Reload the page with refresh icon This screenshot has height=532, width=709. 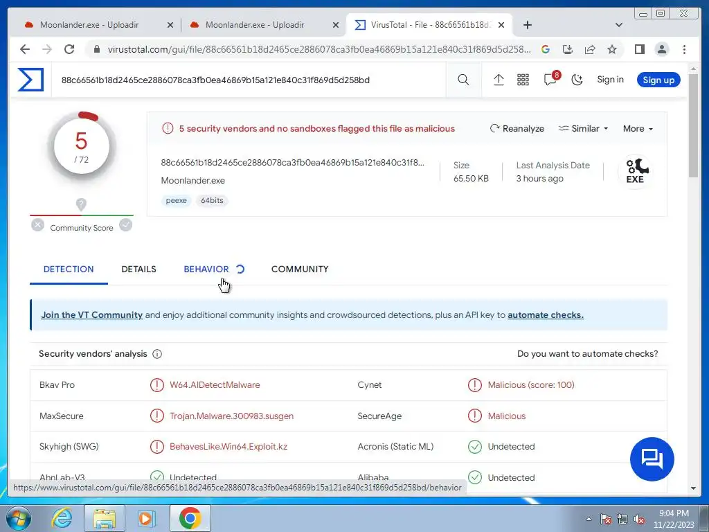[69, 49]
